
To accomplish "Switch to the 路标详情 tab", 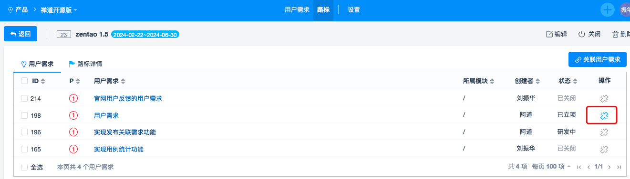I will point(85,64).
